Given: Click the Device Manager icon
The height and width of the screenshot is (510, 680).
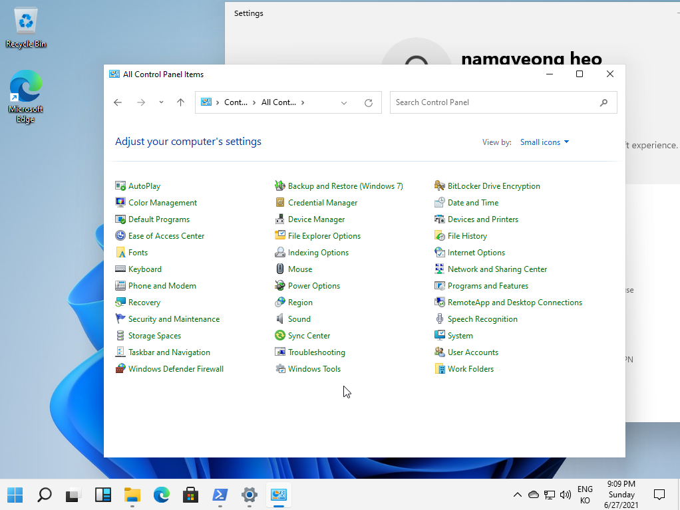Looking at the screenshot, I should click(x=280, y=219).
